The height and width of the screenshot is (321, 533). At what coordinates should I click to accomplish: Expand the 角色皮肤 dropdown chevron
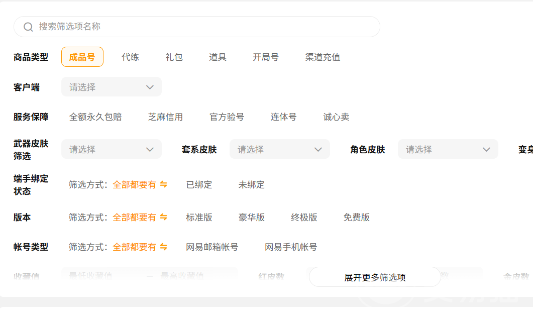point(486,149)
